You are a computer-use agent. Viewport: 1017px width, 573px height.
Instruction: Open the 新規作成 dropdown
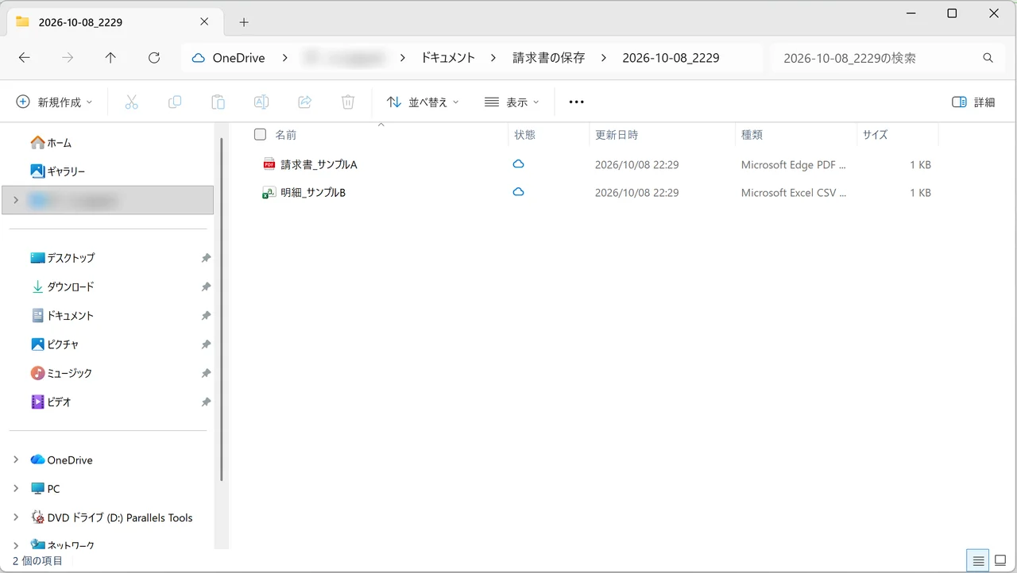[x=54, y=102]
